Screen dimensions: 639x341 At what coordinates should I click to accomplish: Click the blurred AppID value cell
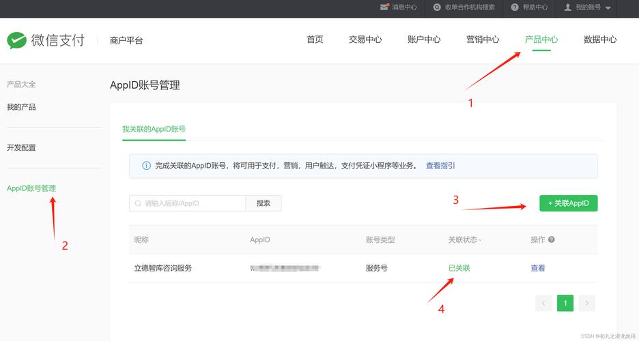pos(285,268)
